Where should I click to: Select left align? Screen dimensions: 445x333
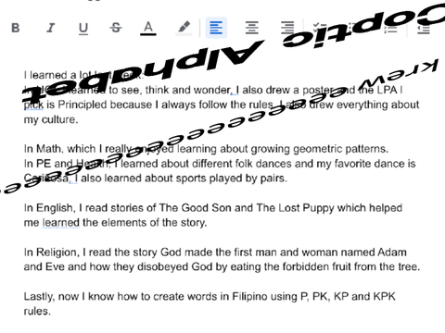(216, 28)
